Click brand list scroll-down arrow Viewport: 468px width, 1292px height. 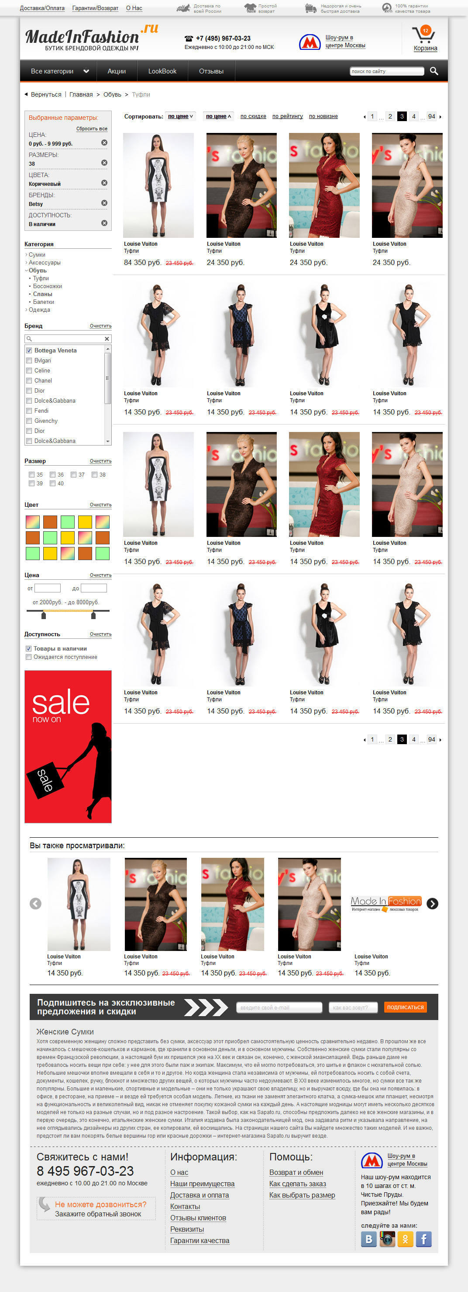[x=108, y=441]
